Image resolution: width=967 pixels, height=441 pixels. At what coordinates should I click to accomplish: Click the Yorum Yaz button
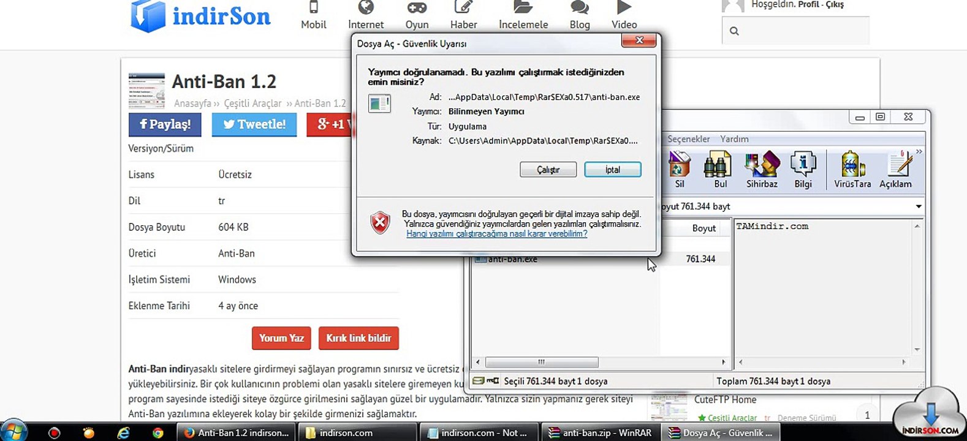coord(281,338)
